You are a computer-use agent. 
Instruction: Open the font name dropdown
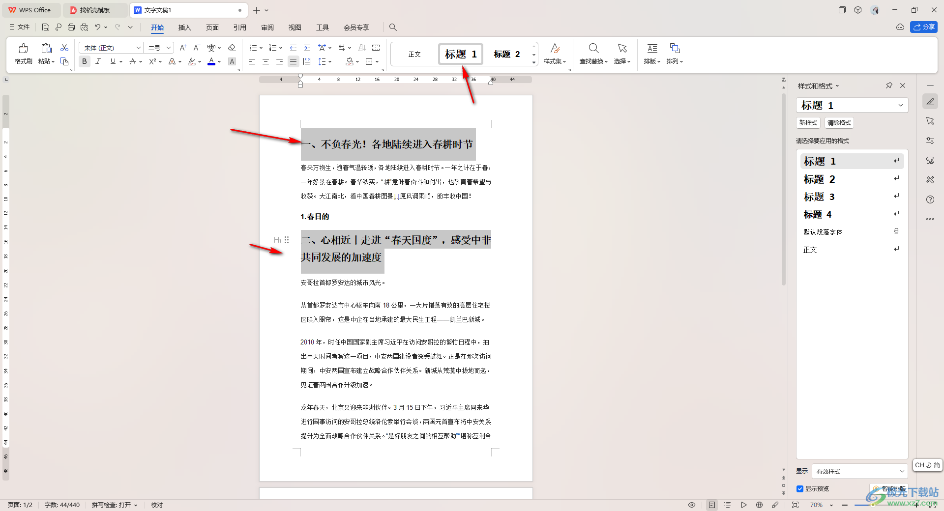point(138,48)
